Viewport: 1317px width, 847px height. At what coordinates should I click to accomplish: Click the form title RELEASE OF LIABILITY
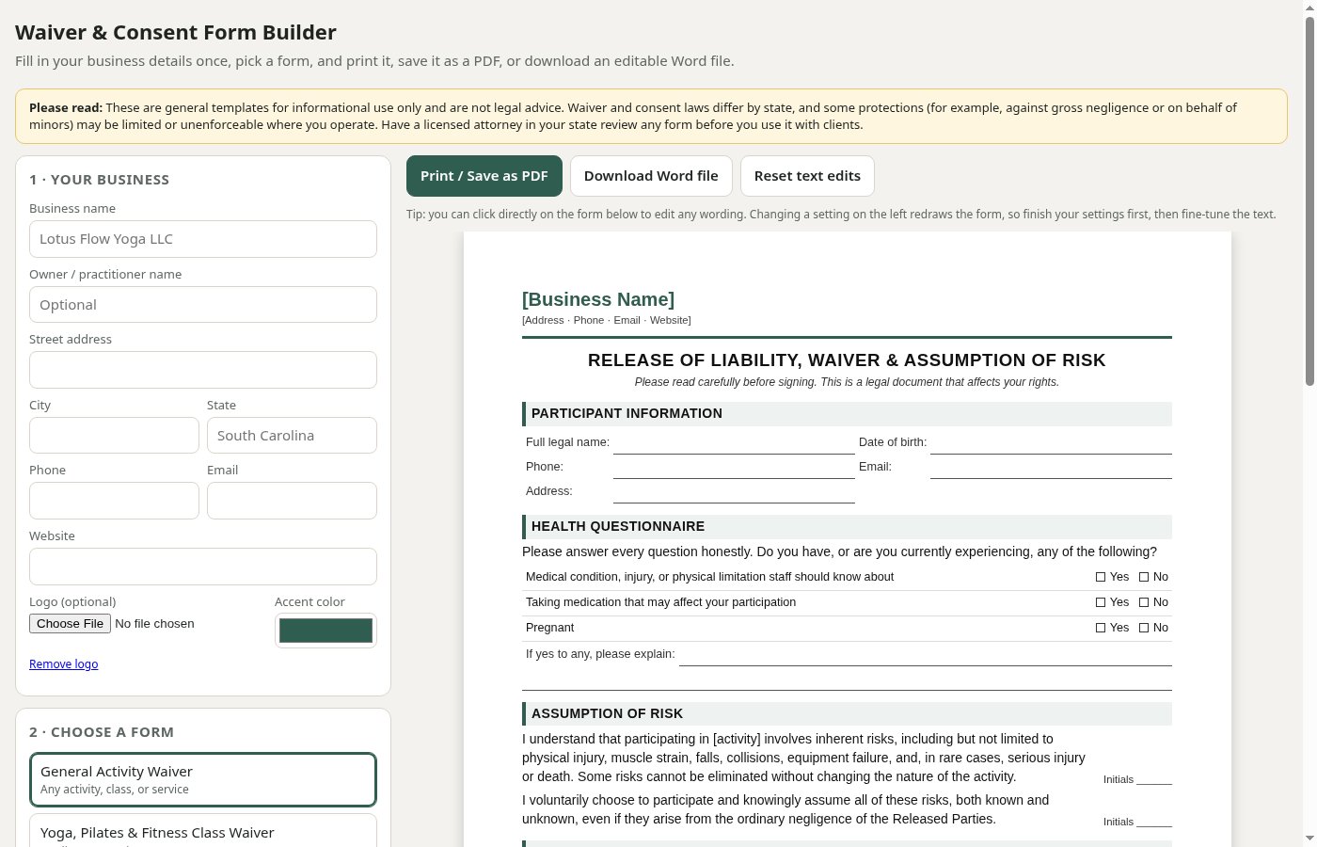point(847,360)
